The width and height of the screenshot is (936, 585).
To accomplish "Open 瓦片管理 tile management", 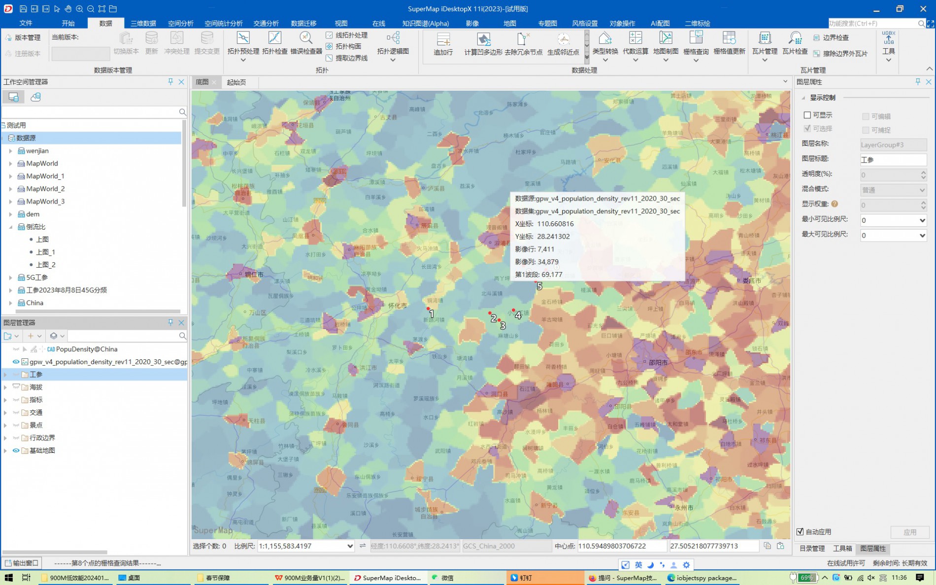I will point(765,46).
